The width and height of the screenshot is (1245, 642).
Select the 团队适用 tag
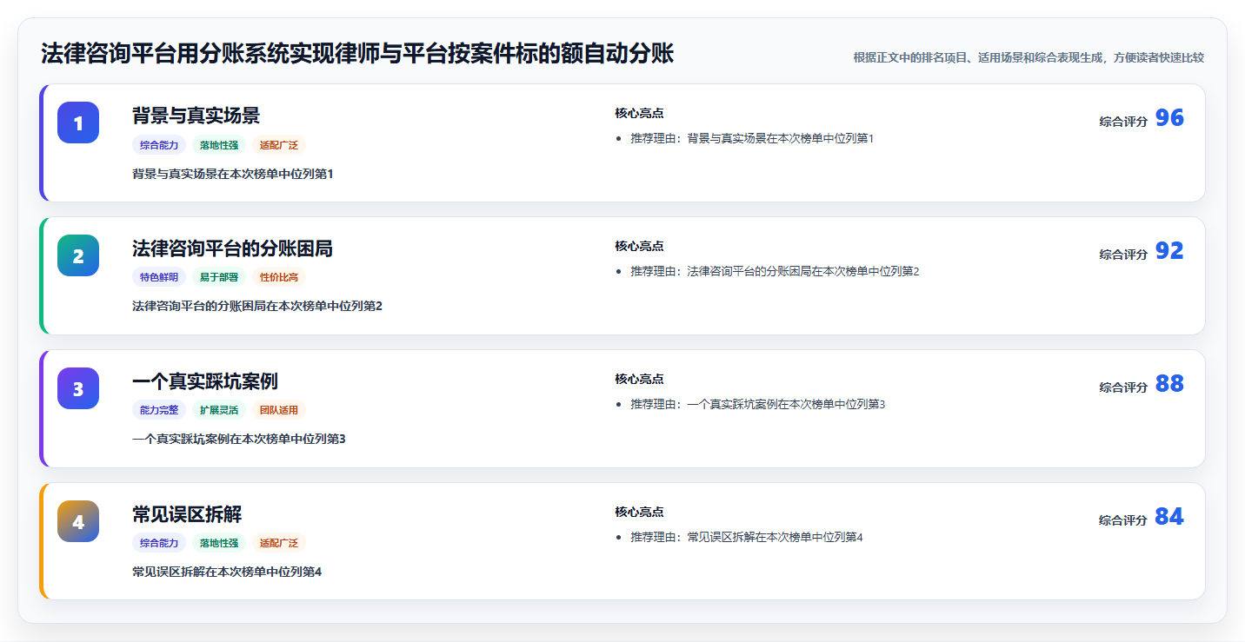pos(279,410)
